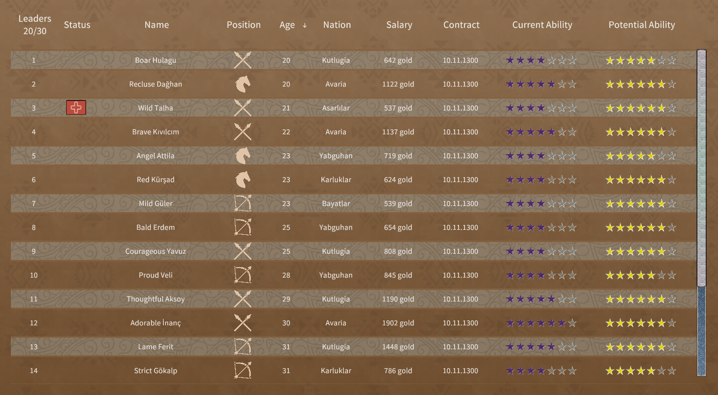This screenshot has width=718, height=395.
Task: Click Angel Attila's potential ability stars
Action: 640,156
